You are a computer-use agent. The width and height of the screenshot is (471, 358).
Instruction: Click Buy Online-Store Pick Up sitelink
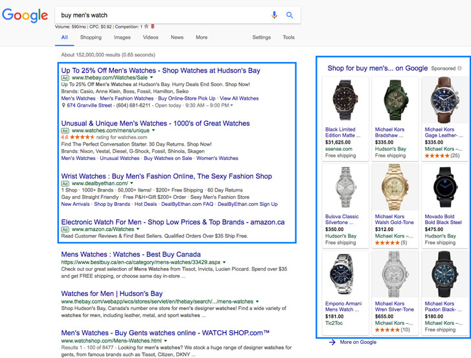click(x=187, y=98)
